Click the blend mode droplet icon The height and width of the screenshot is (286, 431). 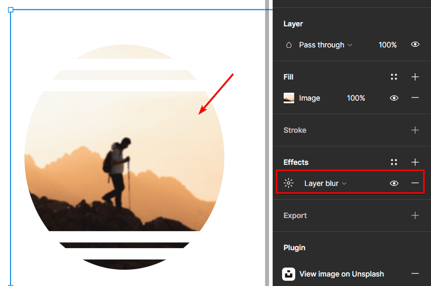[x=288, y=45]
